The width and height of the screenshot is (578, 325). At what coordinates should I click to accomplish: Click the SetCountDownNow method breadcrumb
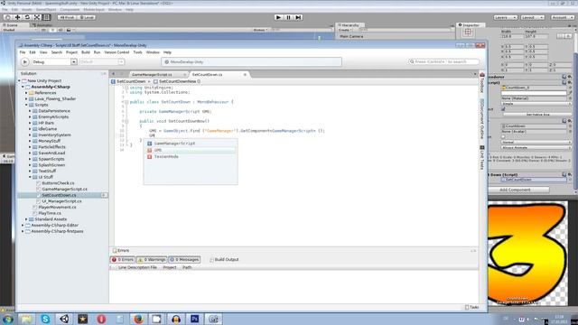tap(177, 81)
